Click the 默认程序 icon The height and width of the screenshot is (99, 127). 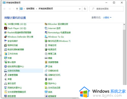[6, 62]
